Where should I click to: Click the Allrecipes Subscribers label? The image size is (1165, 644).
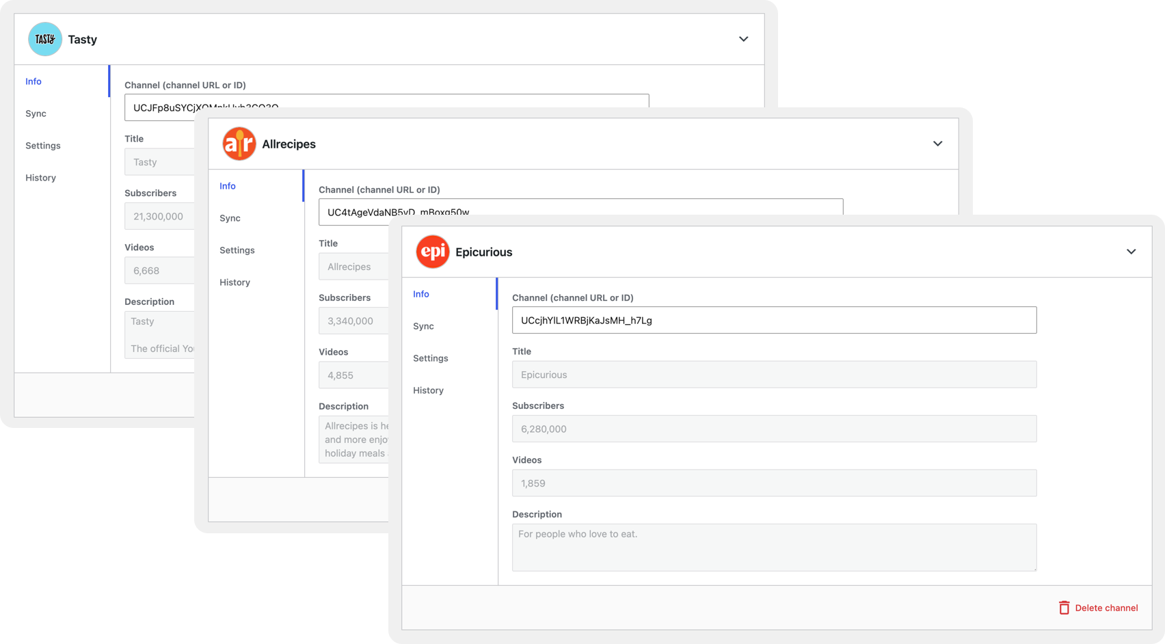click(345, 297)
